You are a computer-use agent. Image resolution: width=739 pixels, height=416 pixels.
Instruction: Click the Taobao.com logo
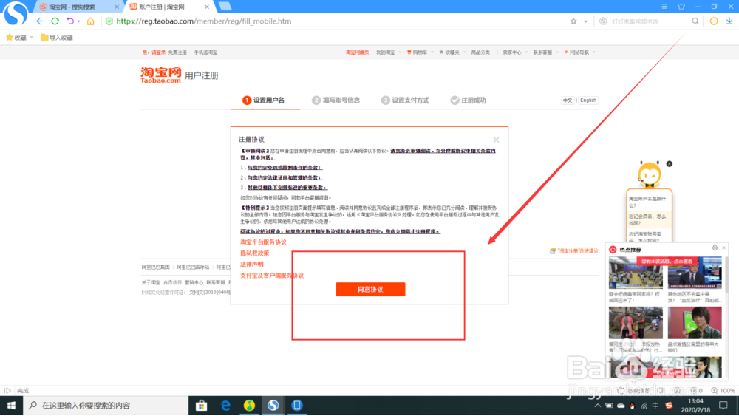click(x=160, y=75)
